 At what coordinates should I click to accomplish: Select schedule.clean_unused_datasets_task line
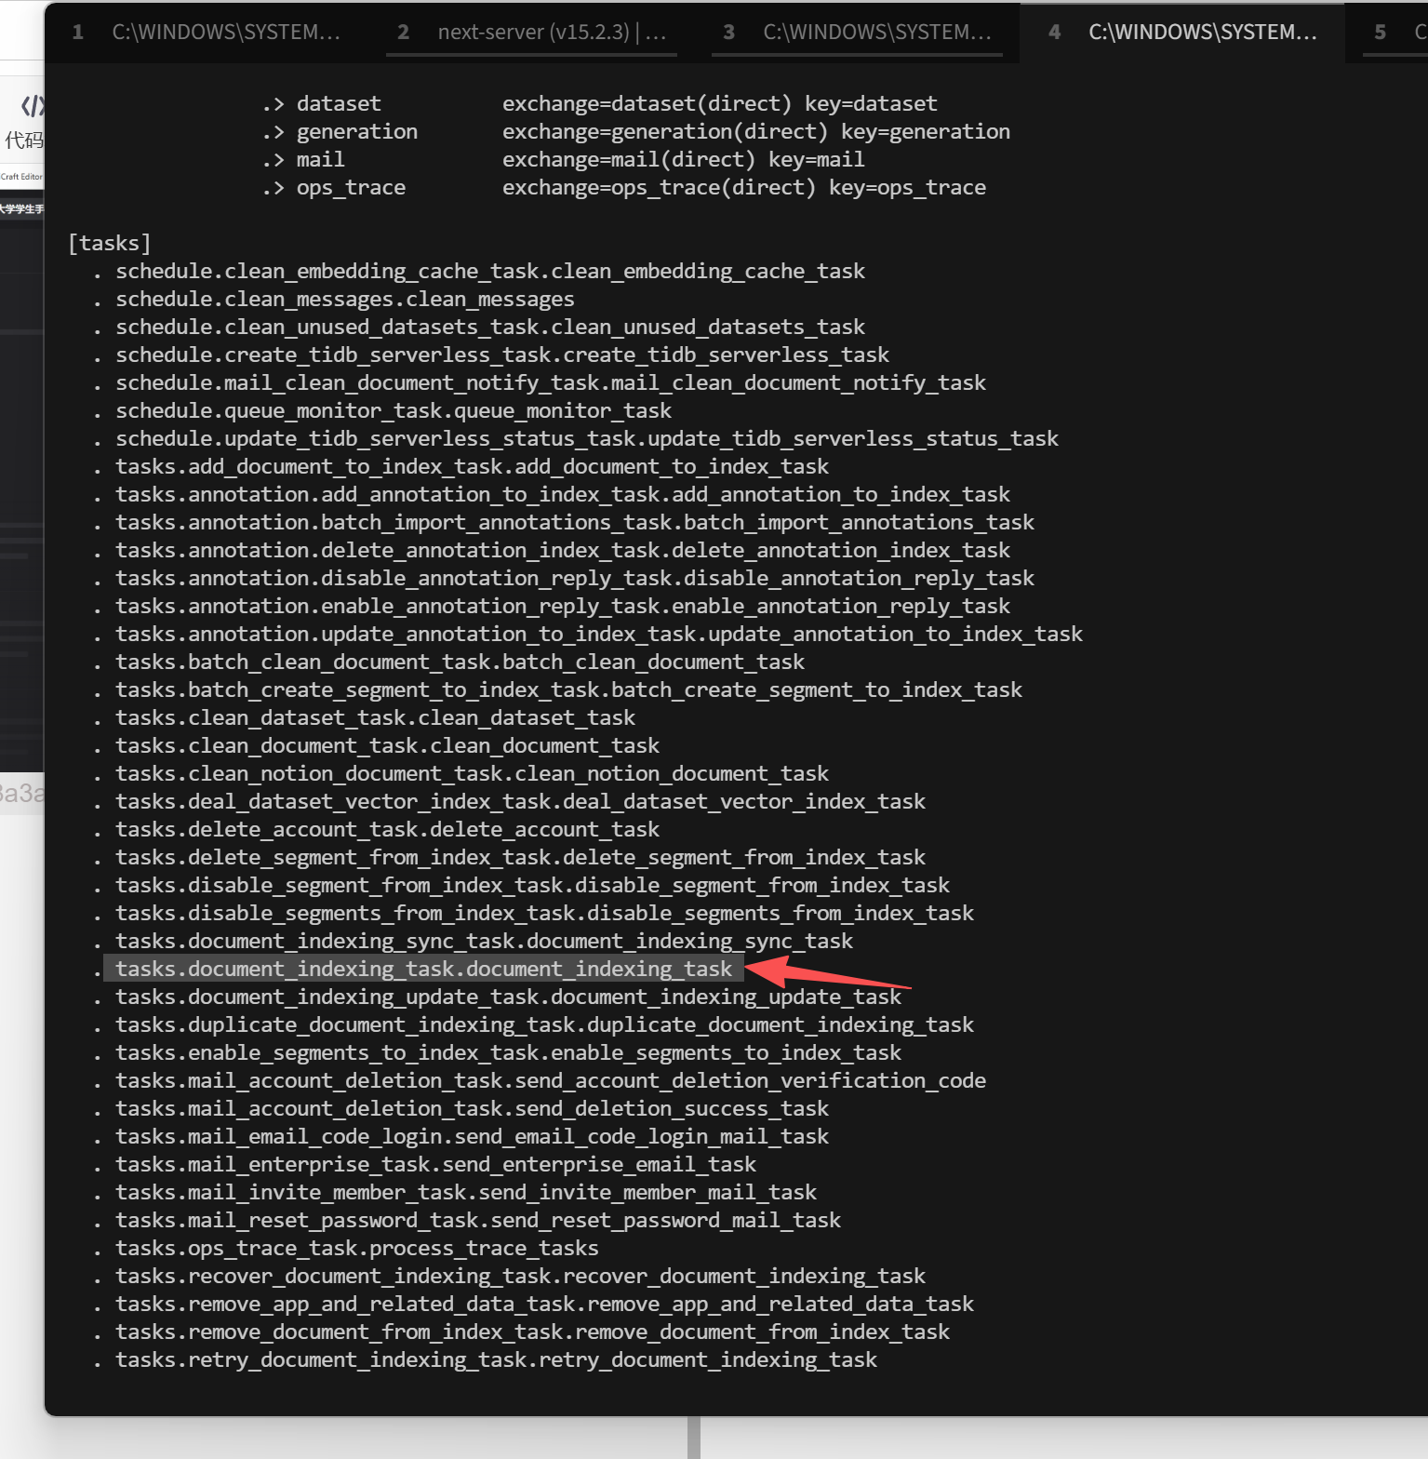(x=490, y=327)
